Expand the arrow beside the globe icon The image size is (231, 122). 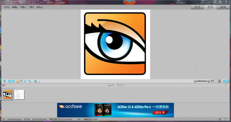point(39,82)
